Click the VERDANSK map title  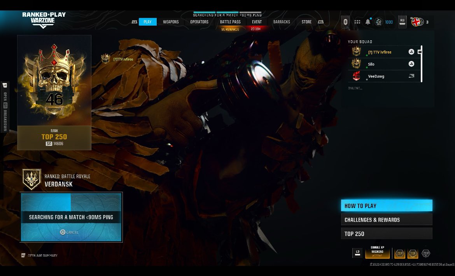click(59, 184)
